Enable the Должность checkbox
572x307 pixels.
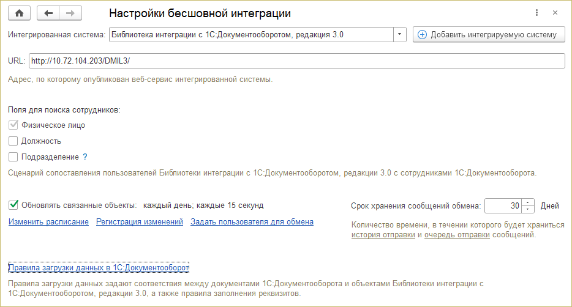(13, 141)
